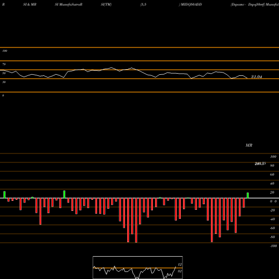The height and width of the screenshot is (279, 279).
Task: Click the RSI axis label 0
Action: pyautogui.click(x=3, y=95)
